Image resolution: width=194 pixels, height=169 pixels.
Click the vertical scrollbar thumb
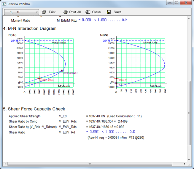189,113
